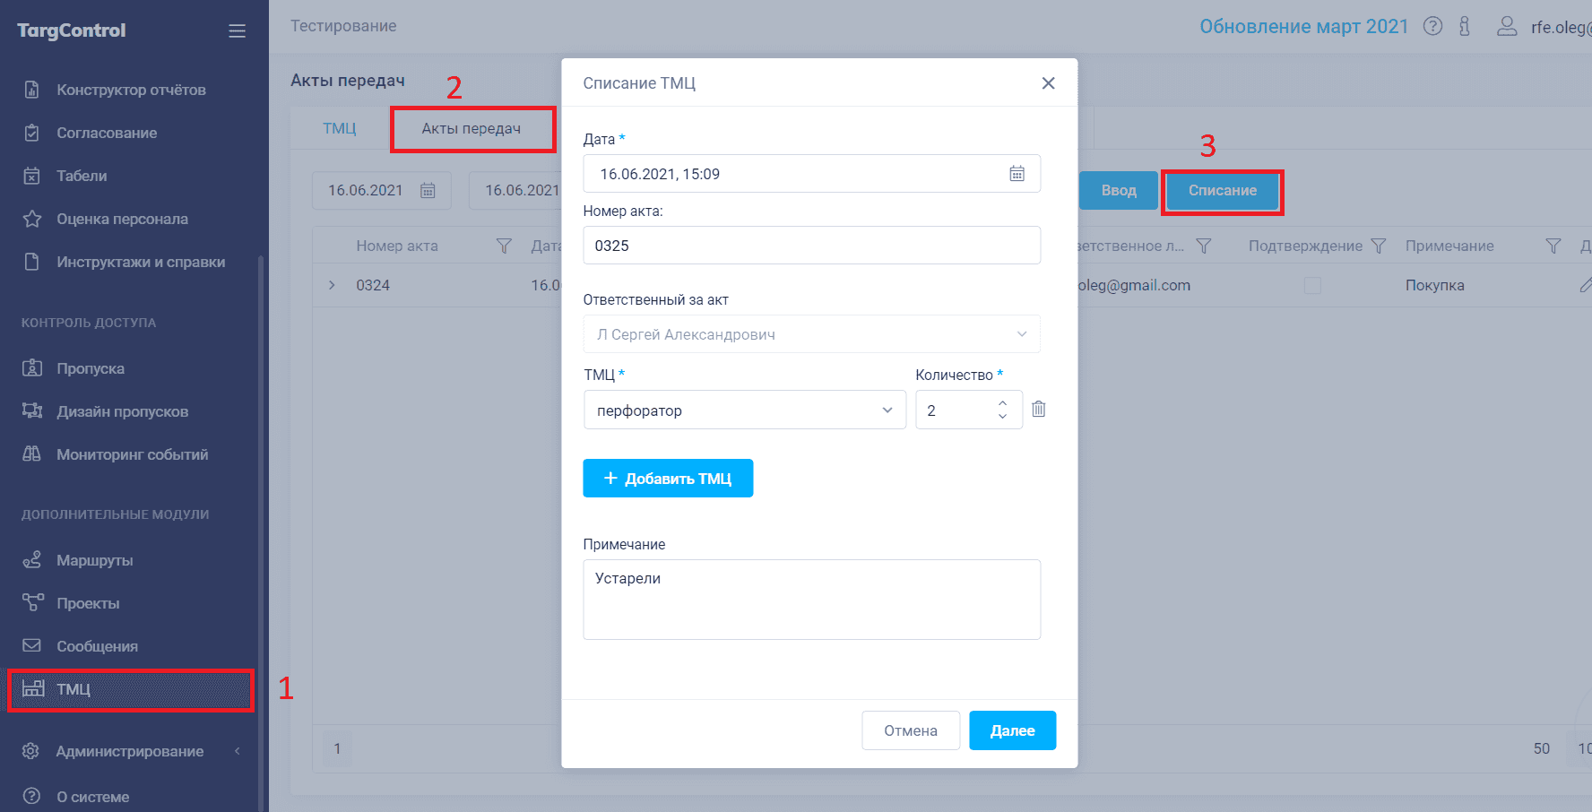Click Добавить ТМЦ button

(668, 479)
